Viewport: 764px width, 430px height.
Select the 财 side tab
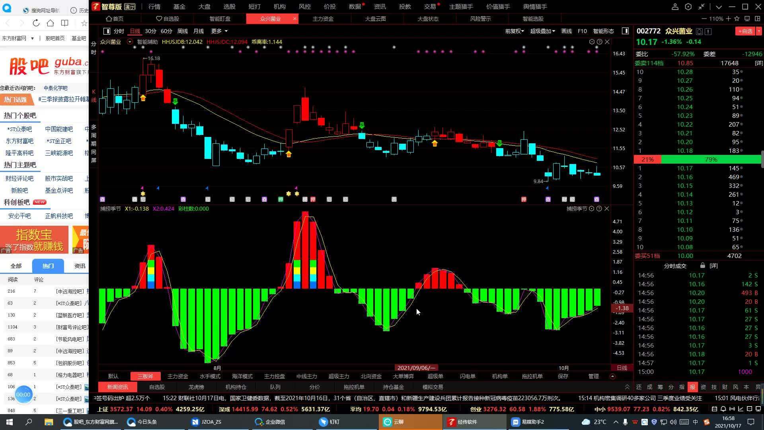pos(725,387)
